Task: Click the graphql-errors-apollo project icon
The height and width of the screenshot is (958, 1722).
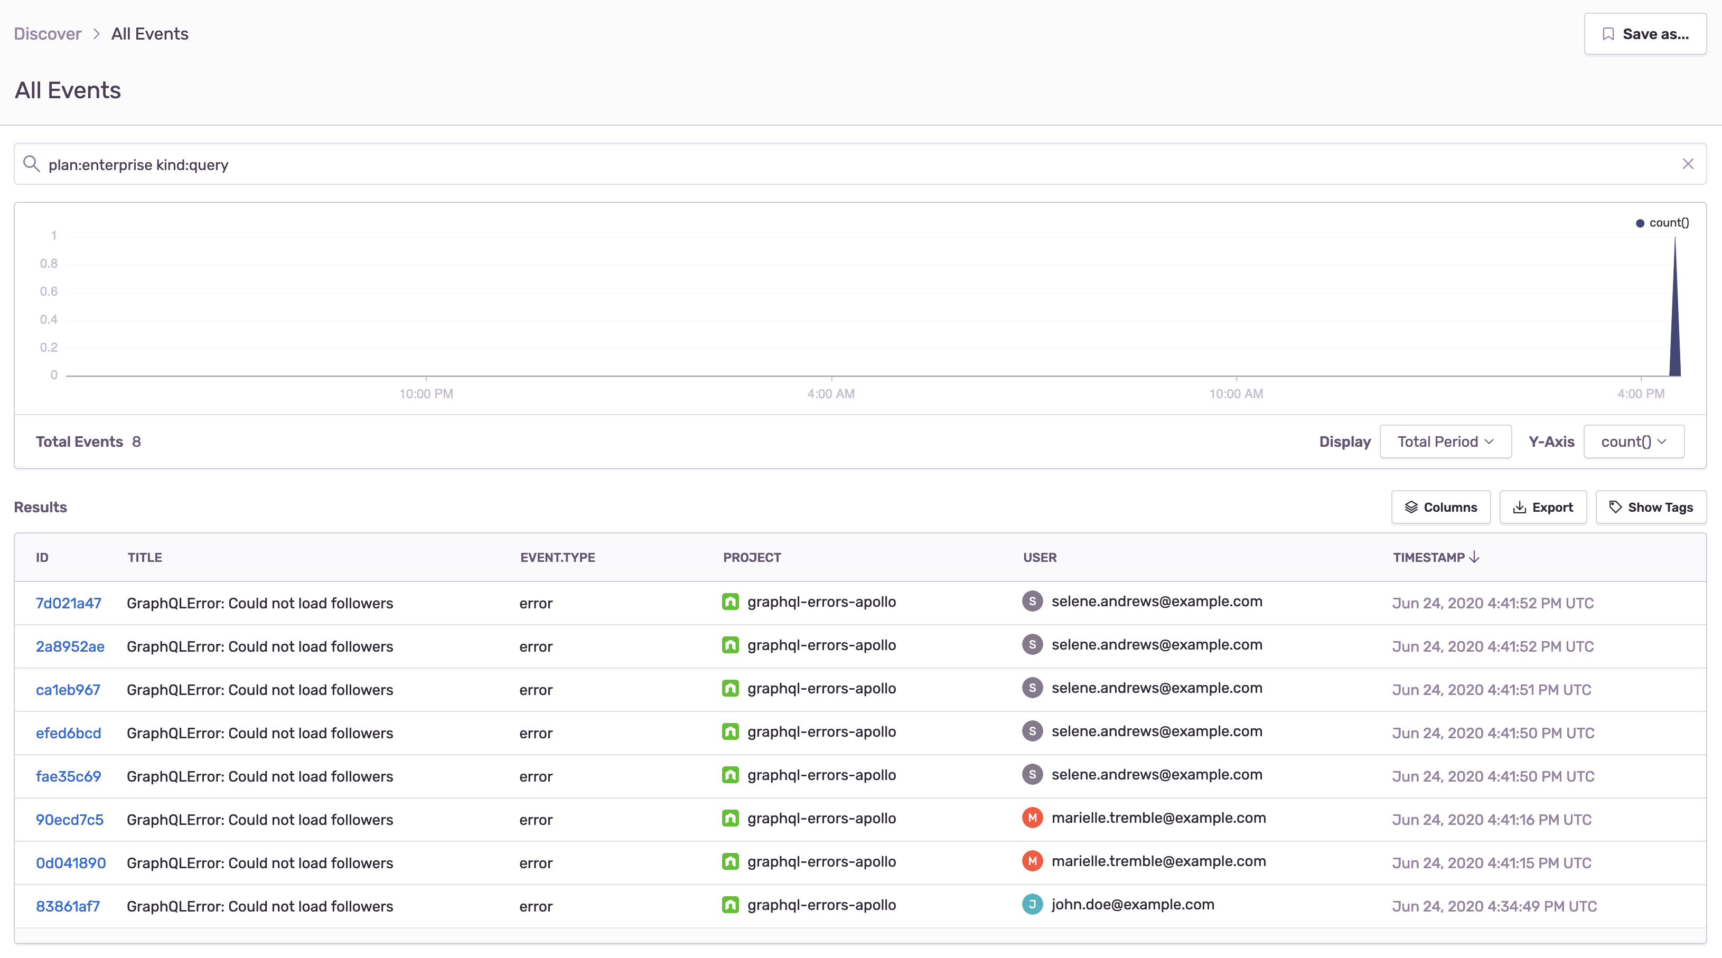Action: [730, 602]
